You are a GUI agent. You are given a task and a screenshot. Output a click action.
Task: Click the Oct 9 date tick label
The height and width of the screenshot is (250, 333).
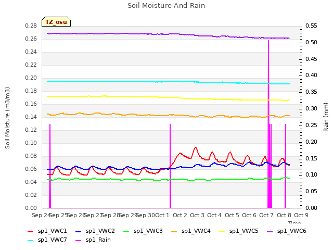click(301, 215)
